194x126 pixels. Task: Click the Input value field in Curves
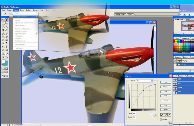pos(134,113)
